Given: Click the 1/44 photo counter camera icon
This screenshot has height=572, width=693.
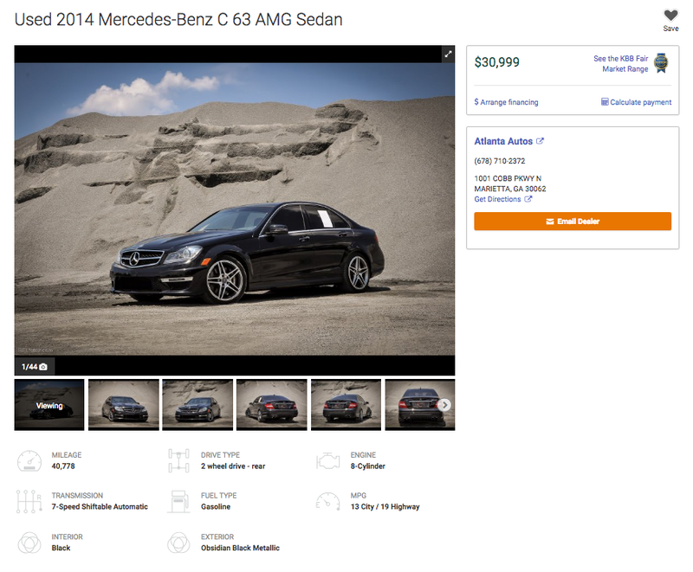Looking at the screenshot, I should pyautogui.click(x=43, y=367).
